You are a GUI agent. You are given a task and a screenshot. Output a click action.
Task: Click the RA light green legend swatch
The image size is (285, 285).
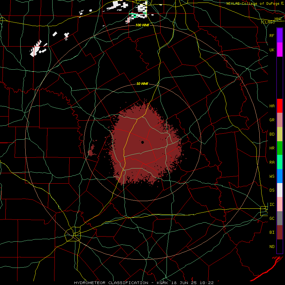tap(280, 162)
